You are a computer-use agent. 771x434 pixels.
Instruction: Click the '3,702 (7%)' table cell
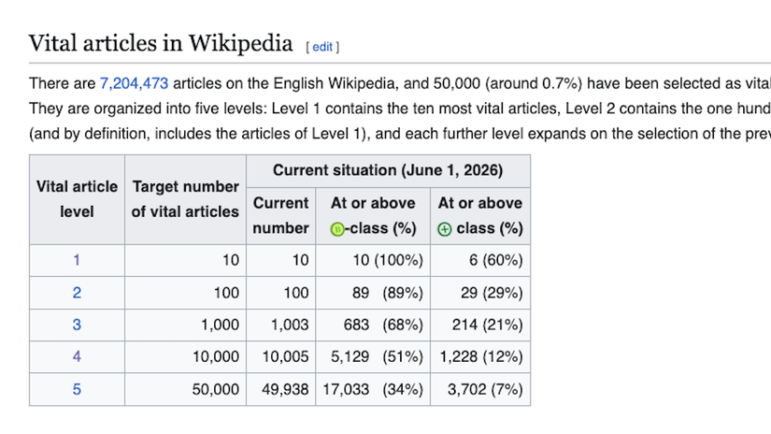click(x=480, y=389)
